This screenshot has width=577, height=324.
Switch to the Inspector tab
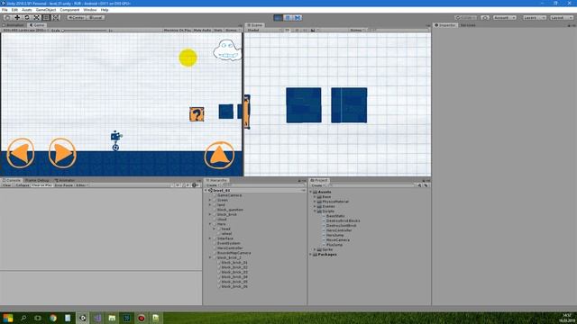point(445,25)
